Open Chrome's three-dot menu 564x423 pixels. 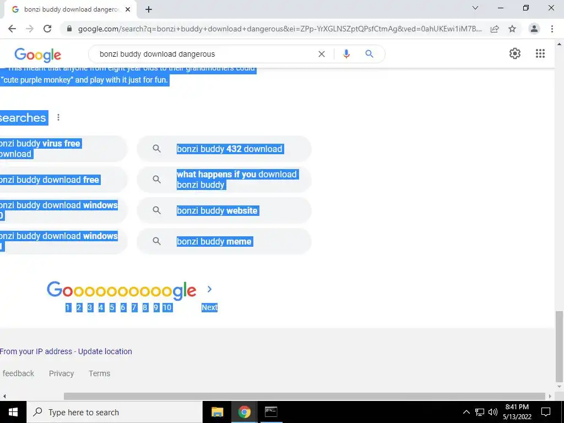pos(552,29)
